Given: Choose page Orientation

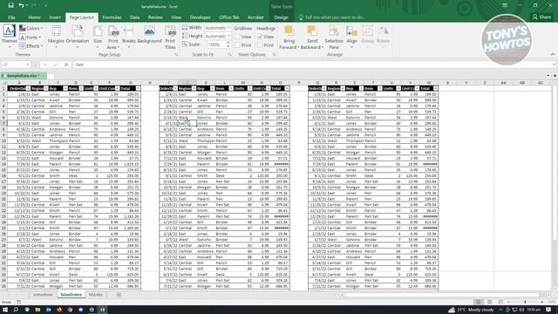Looking at the screenshot, I should (x=78, y=37).
